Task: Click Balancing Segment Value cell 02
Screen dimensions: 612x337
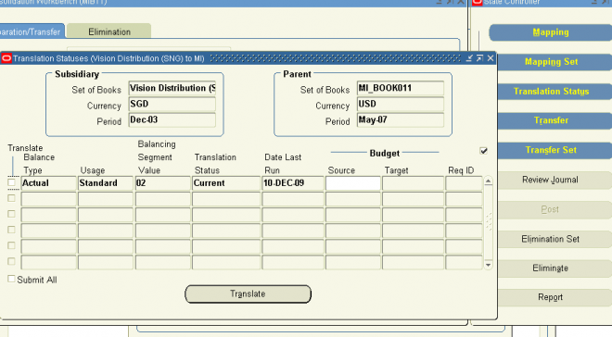Action: pos(163,183)
